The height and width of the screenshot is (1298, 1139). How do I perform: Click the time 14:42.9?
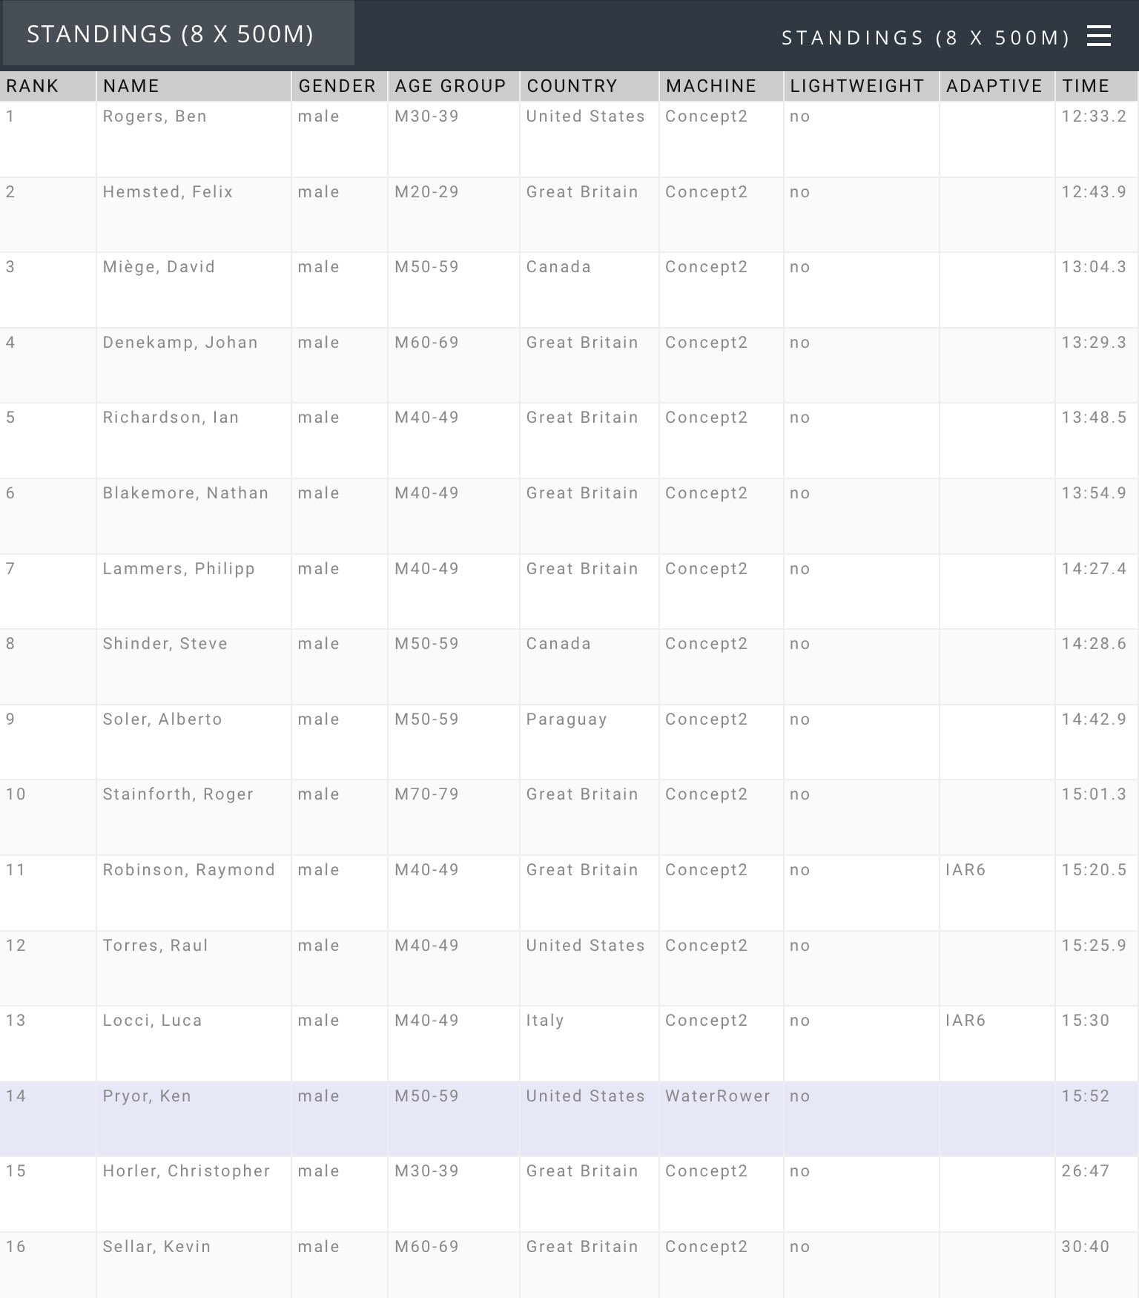(x=1094, y=719)
